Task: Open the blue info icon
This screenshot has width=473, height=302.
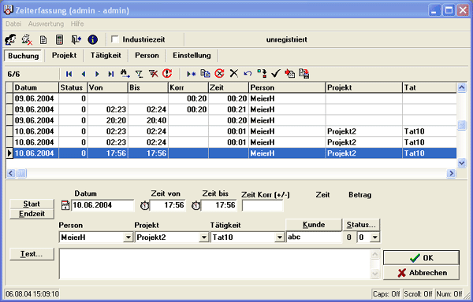Action: click(92, 39)
